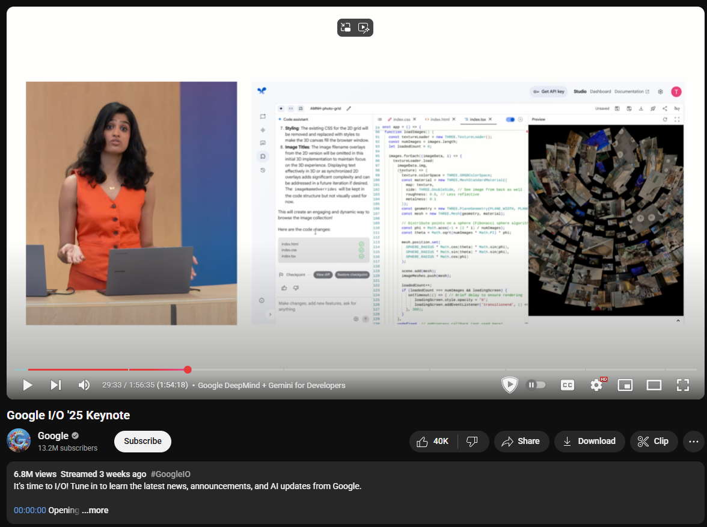This screenshot has width=707, height=527.
Task: Click the thumbs down icon in the Code assistant
Action: point(296,288)
